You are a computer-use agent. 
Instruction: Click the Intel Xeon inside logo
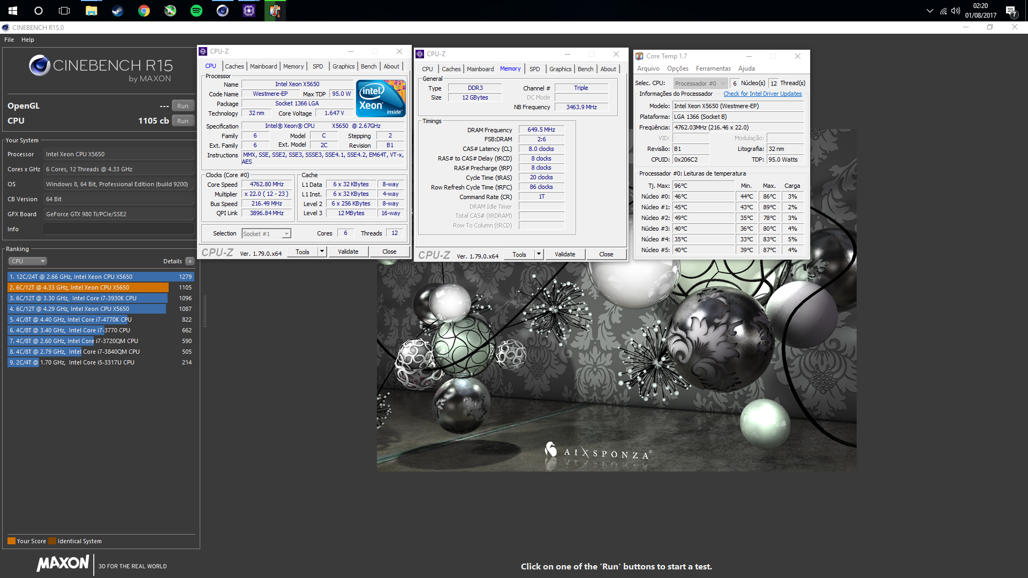click(x=381, y=98)
